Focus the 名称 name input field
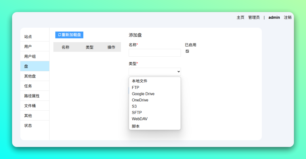306x159 pixels. (x=155, y=53)
